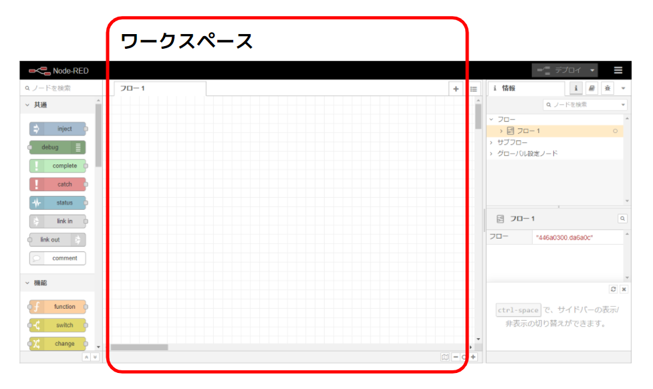Open the debug messages sidebar panel
This screenshot has height=389, width=653.
click(x=608, y=88)
